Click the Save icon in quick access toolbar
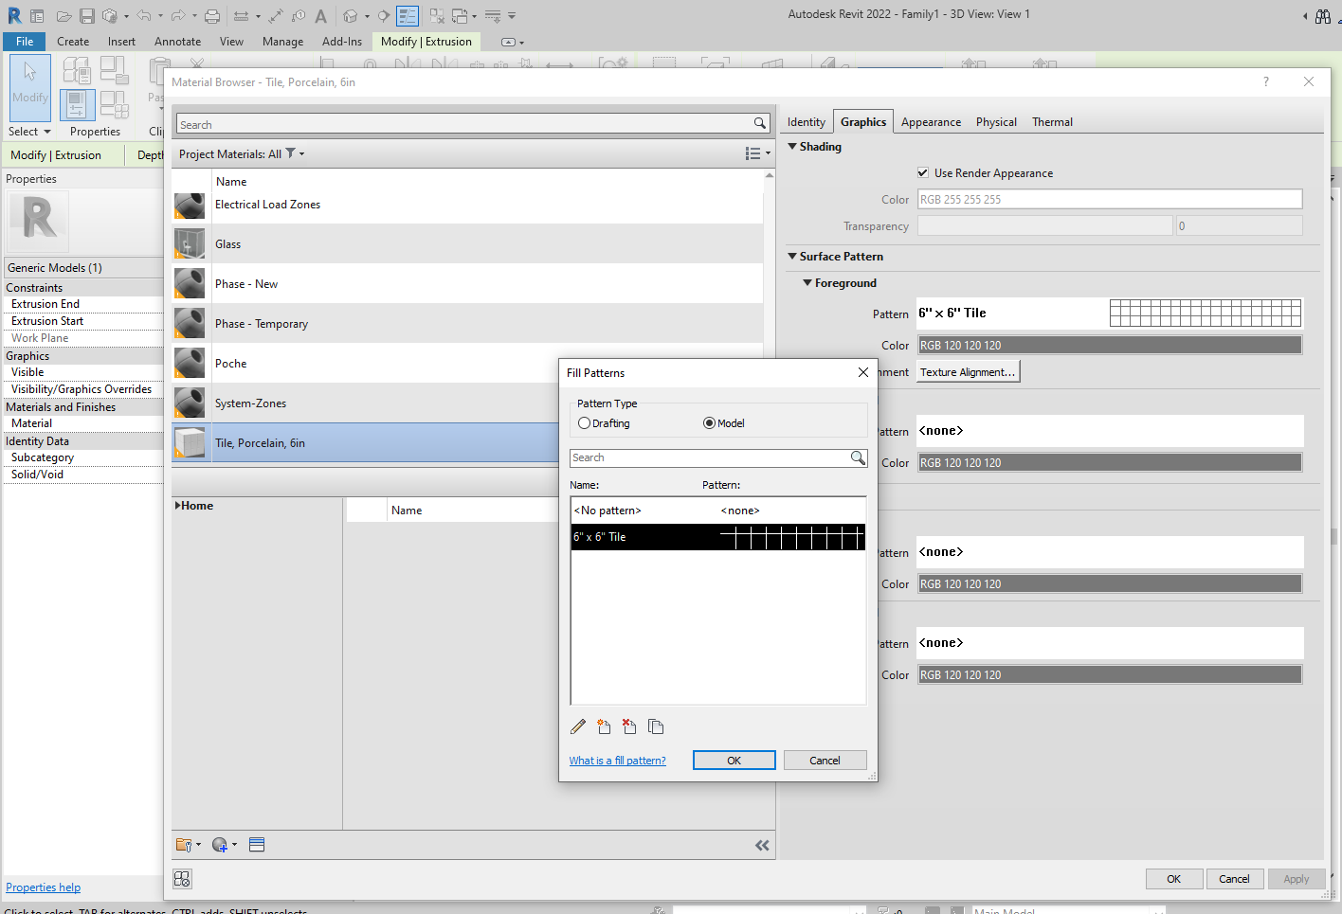 pyautogui.click(x=86, y=15)
